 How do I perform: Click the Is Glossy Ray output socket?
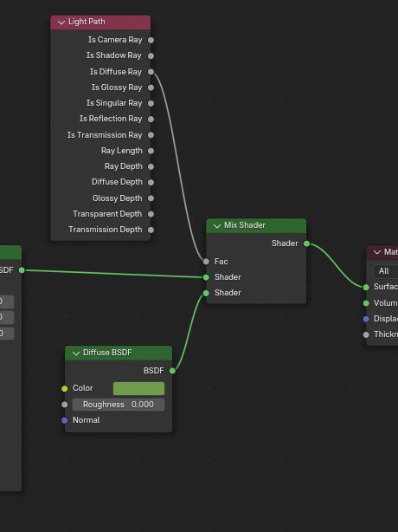(151, 88)
